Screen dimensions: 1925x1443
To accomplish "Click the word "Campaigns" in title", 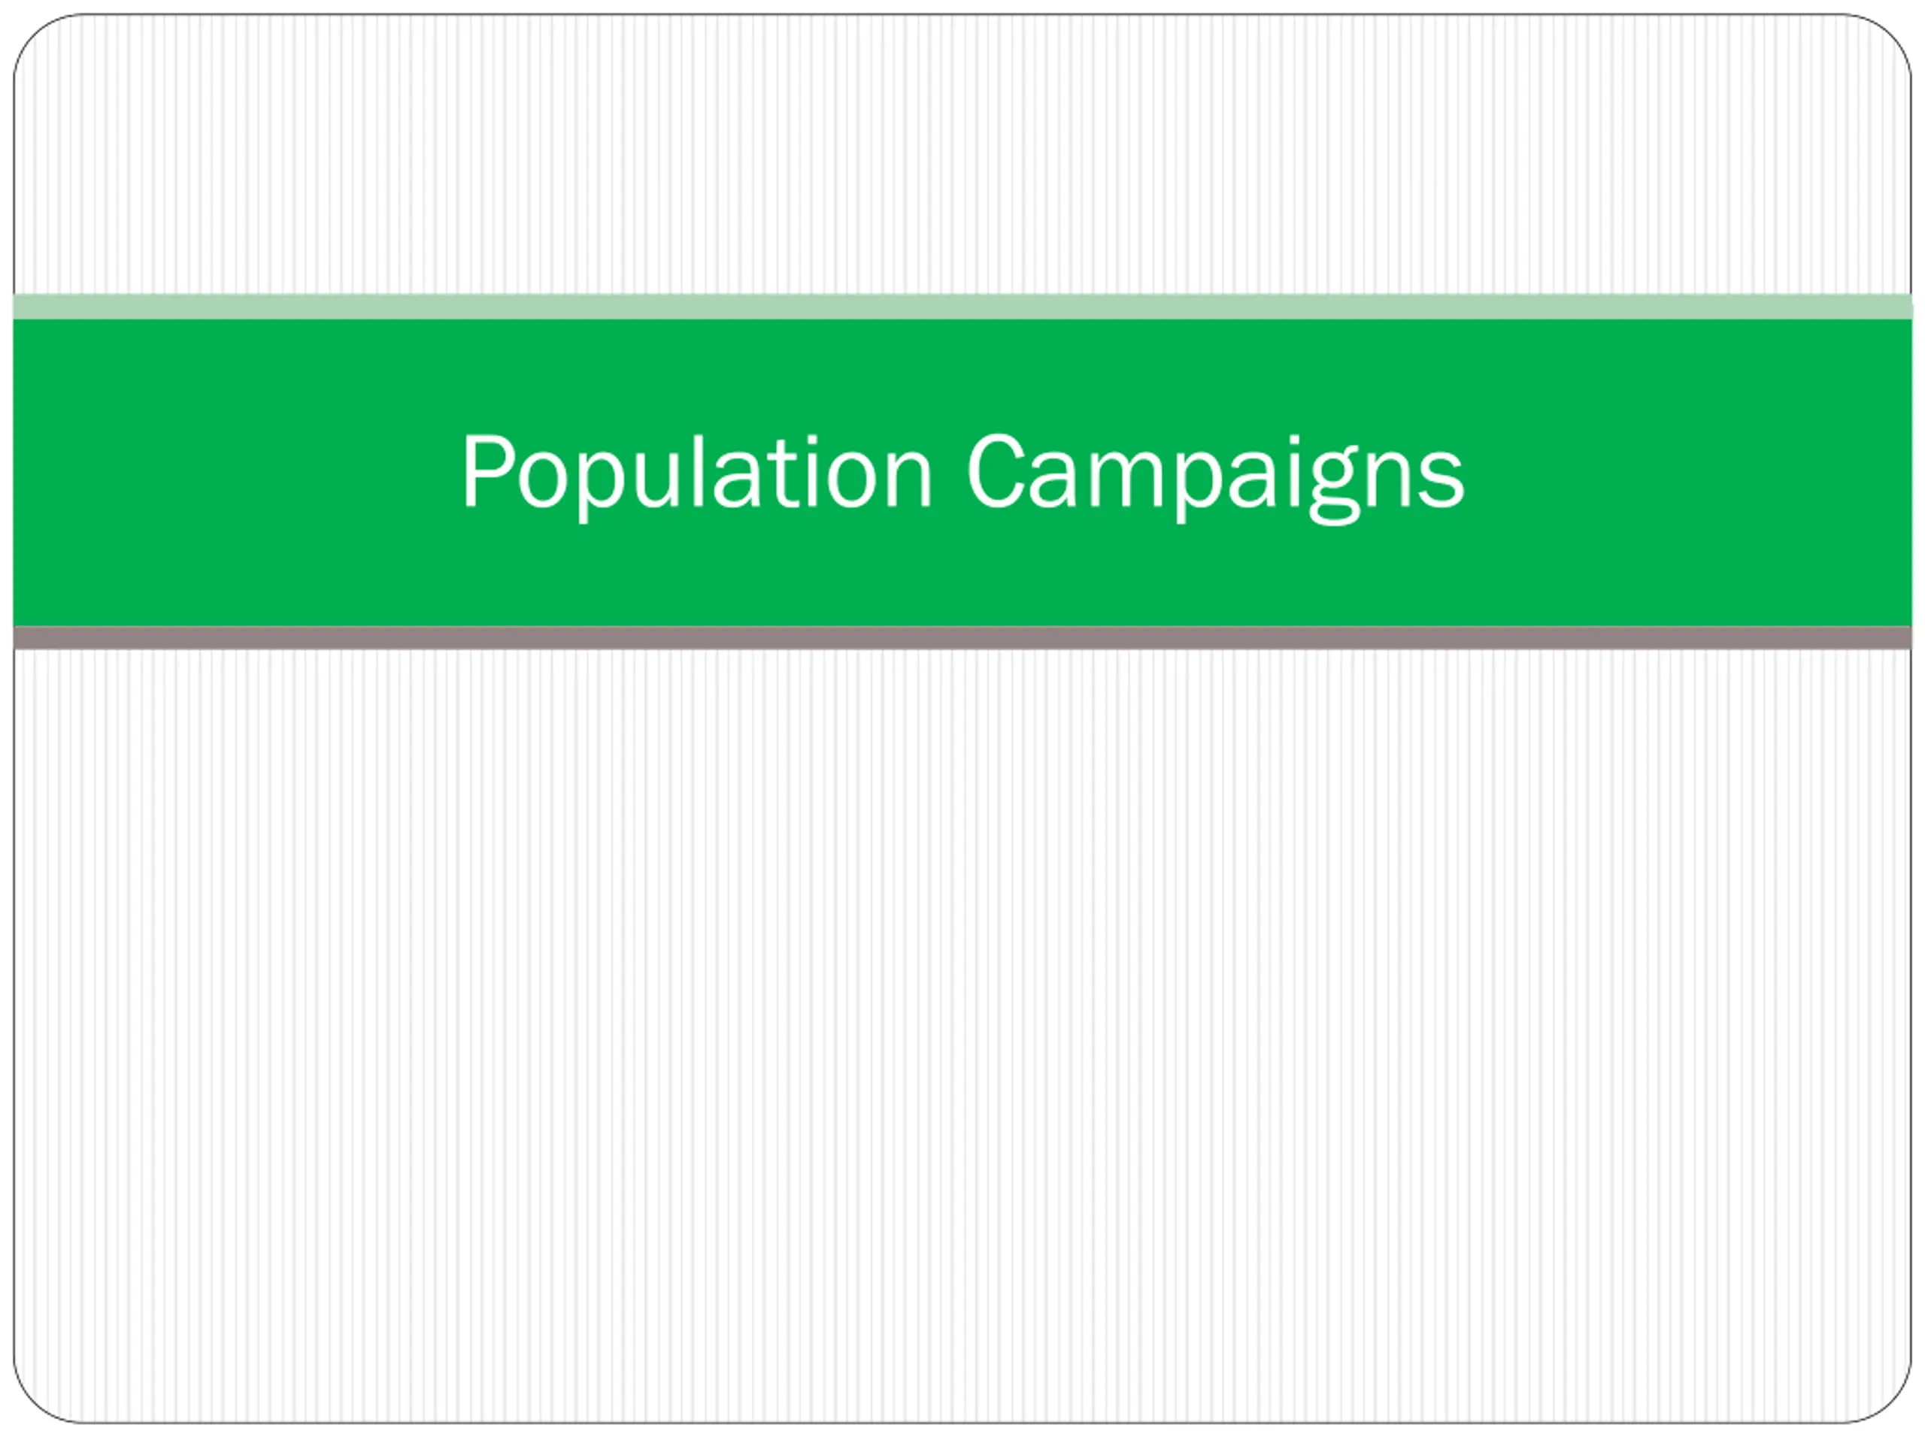I will point(1217,476).
